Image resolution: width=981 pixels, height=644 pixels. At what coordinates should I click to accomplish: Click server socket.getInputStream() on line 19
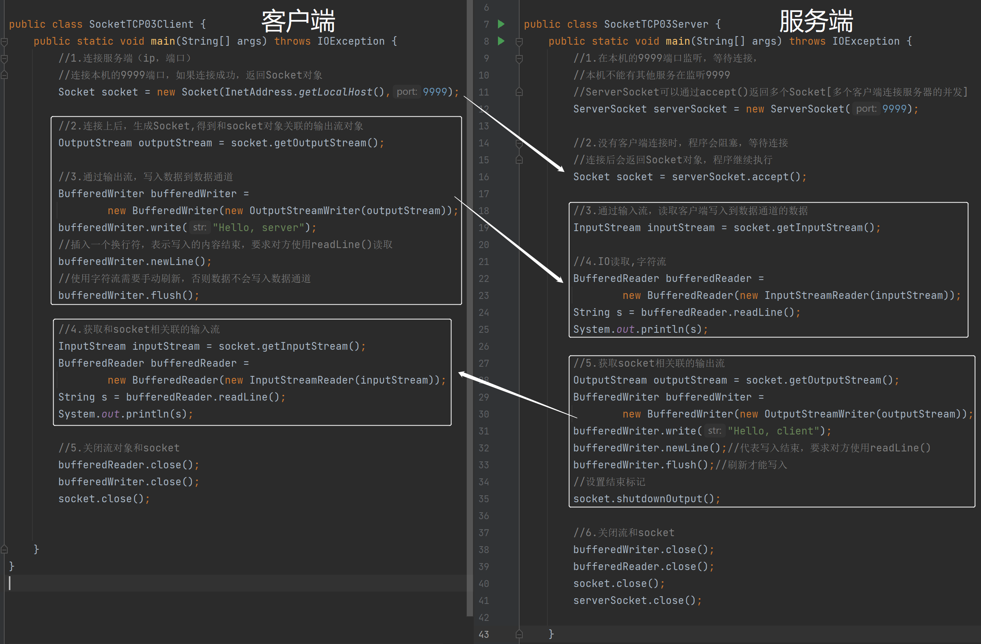804,227
